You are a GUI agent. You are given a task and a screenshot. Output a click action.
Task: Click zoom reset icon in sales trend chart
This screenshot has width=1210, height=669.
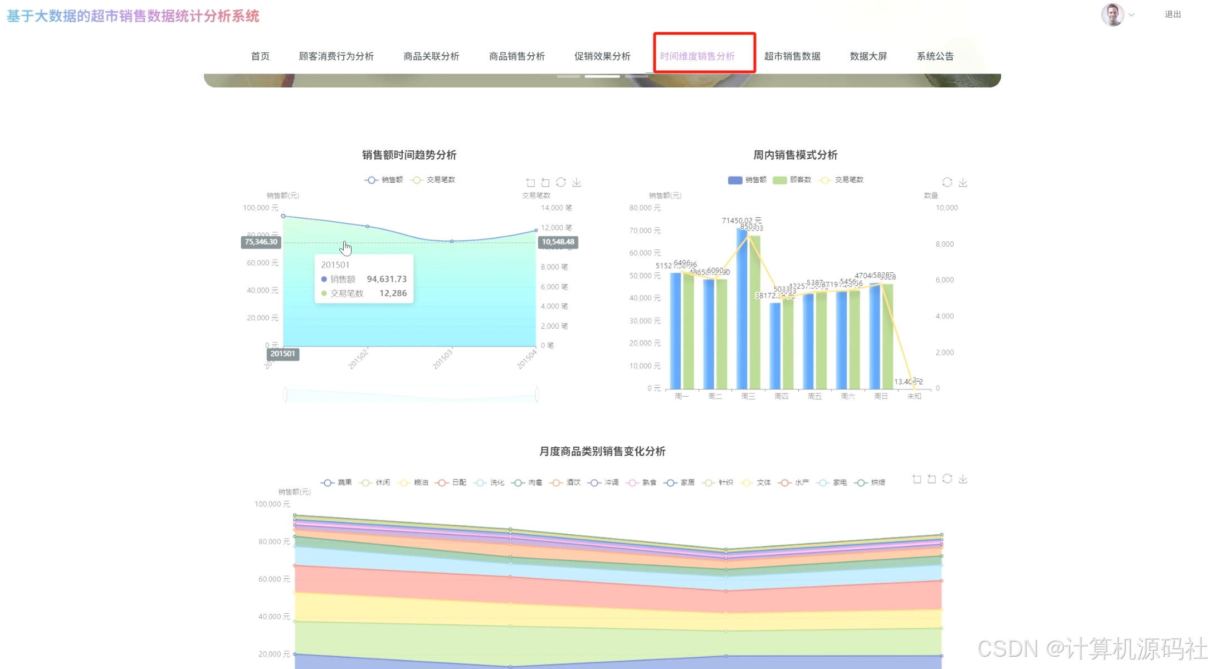point(545,183)
